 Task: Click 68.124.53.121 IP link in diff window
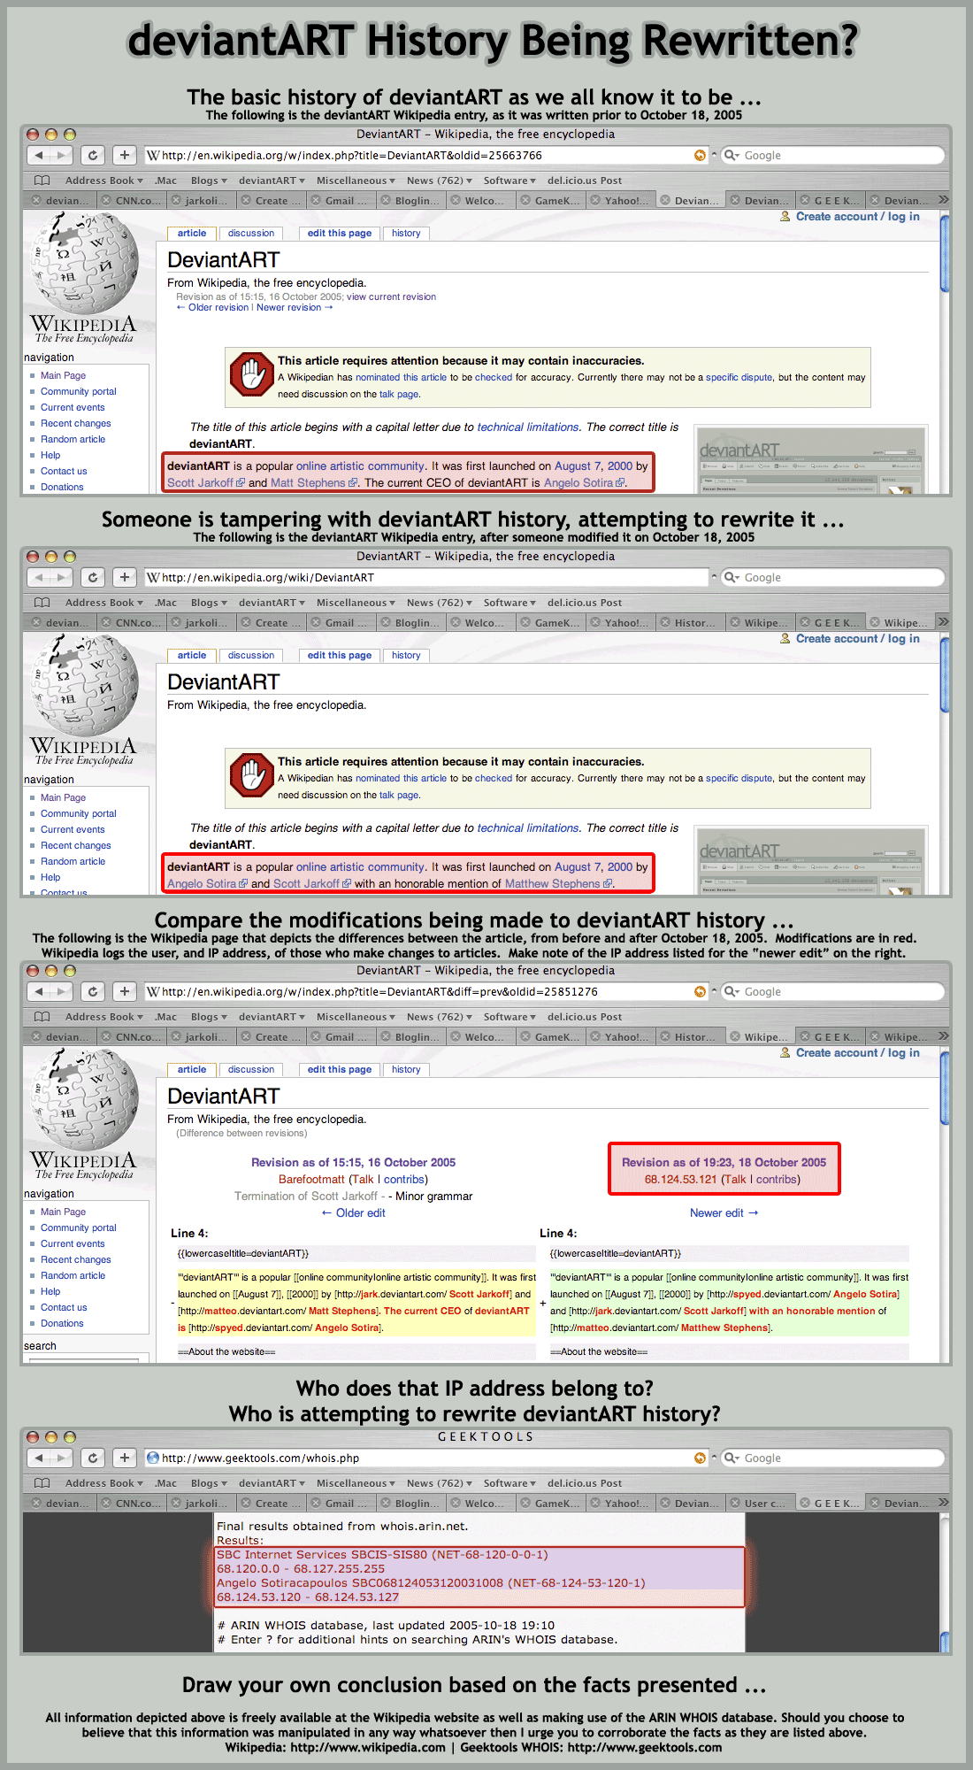point(680,1180)
